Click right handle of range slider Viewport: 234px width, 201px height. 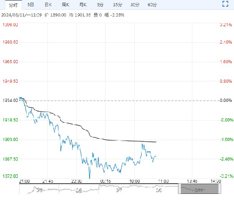[220, 189]
